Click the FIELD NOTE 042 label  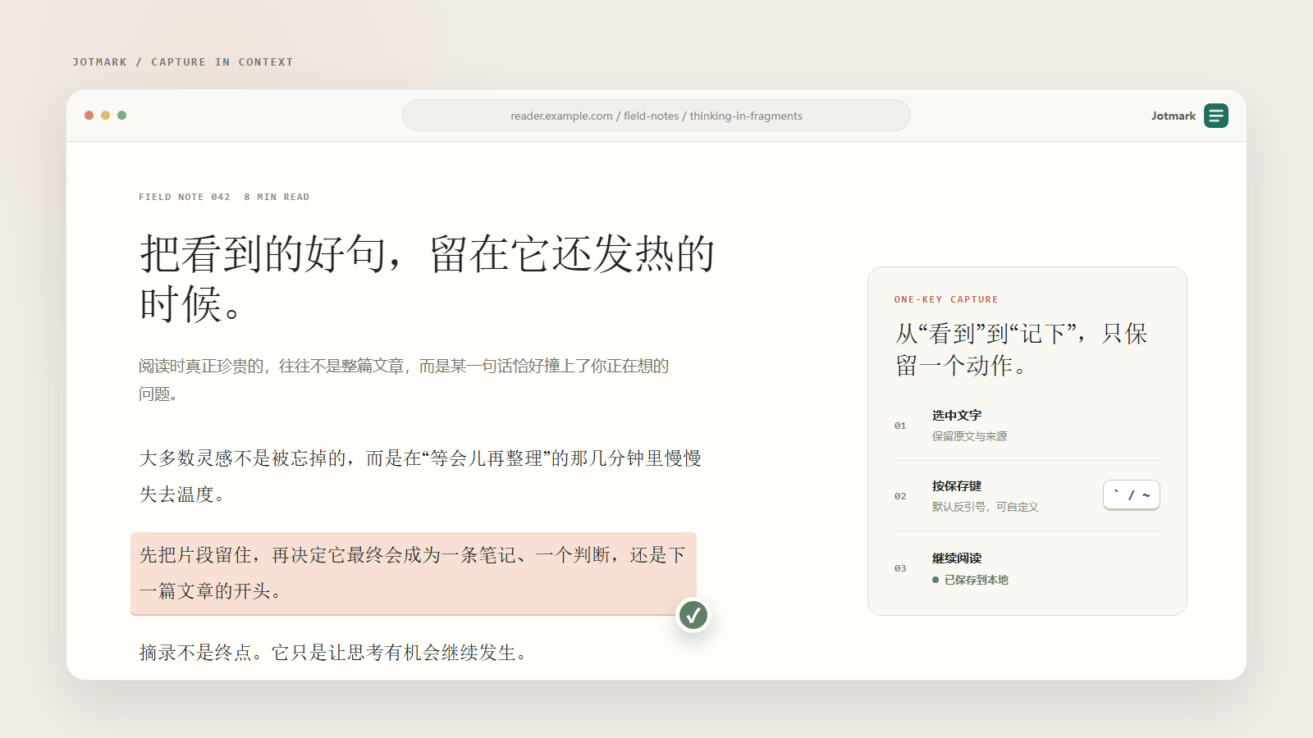click(185, 197)
